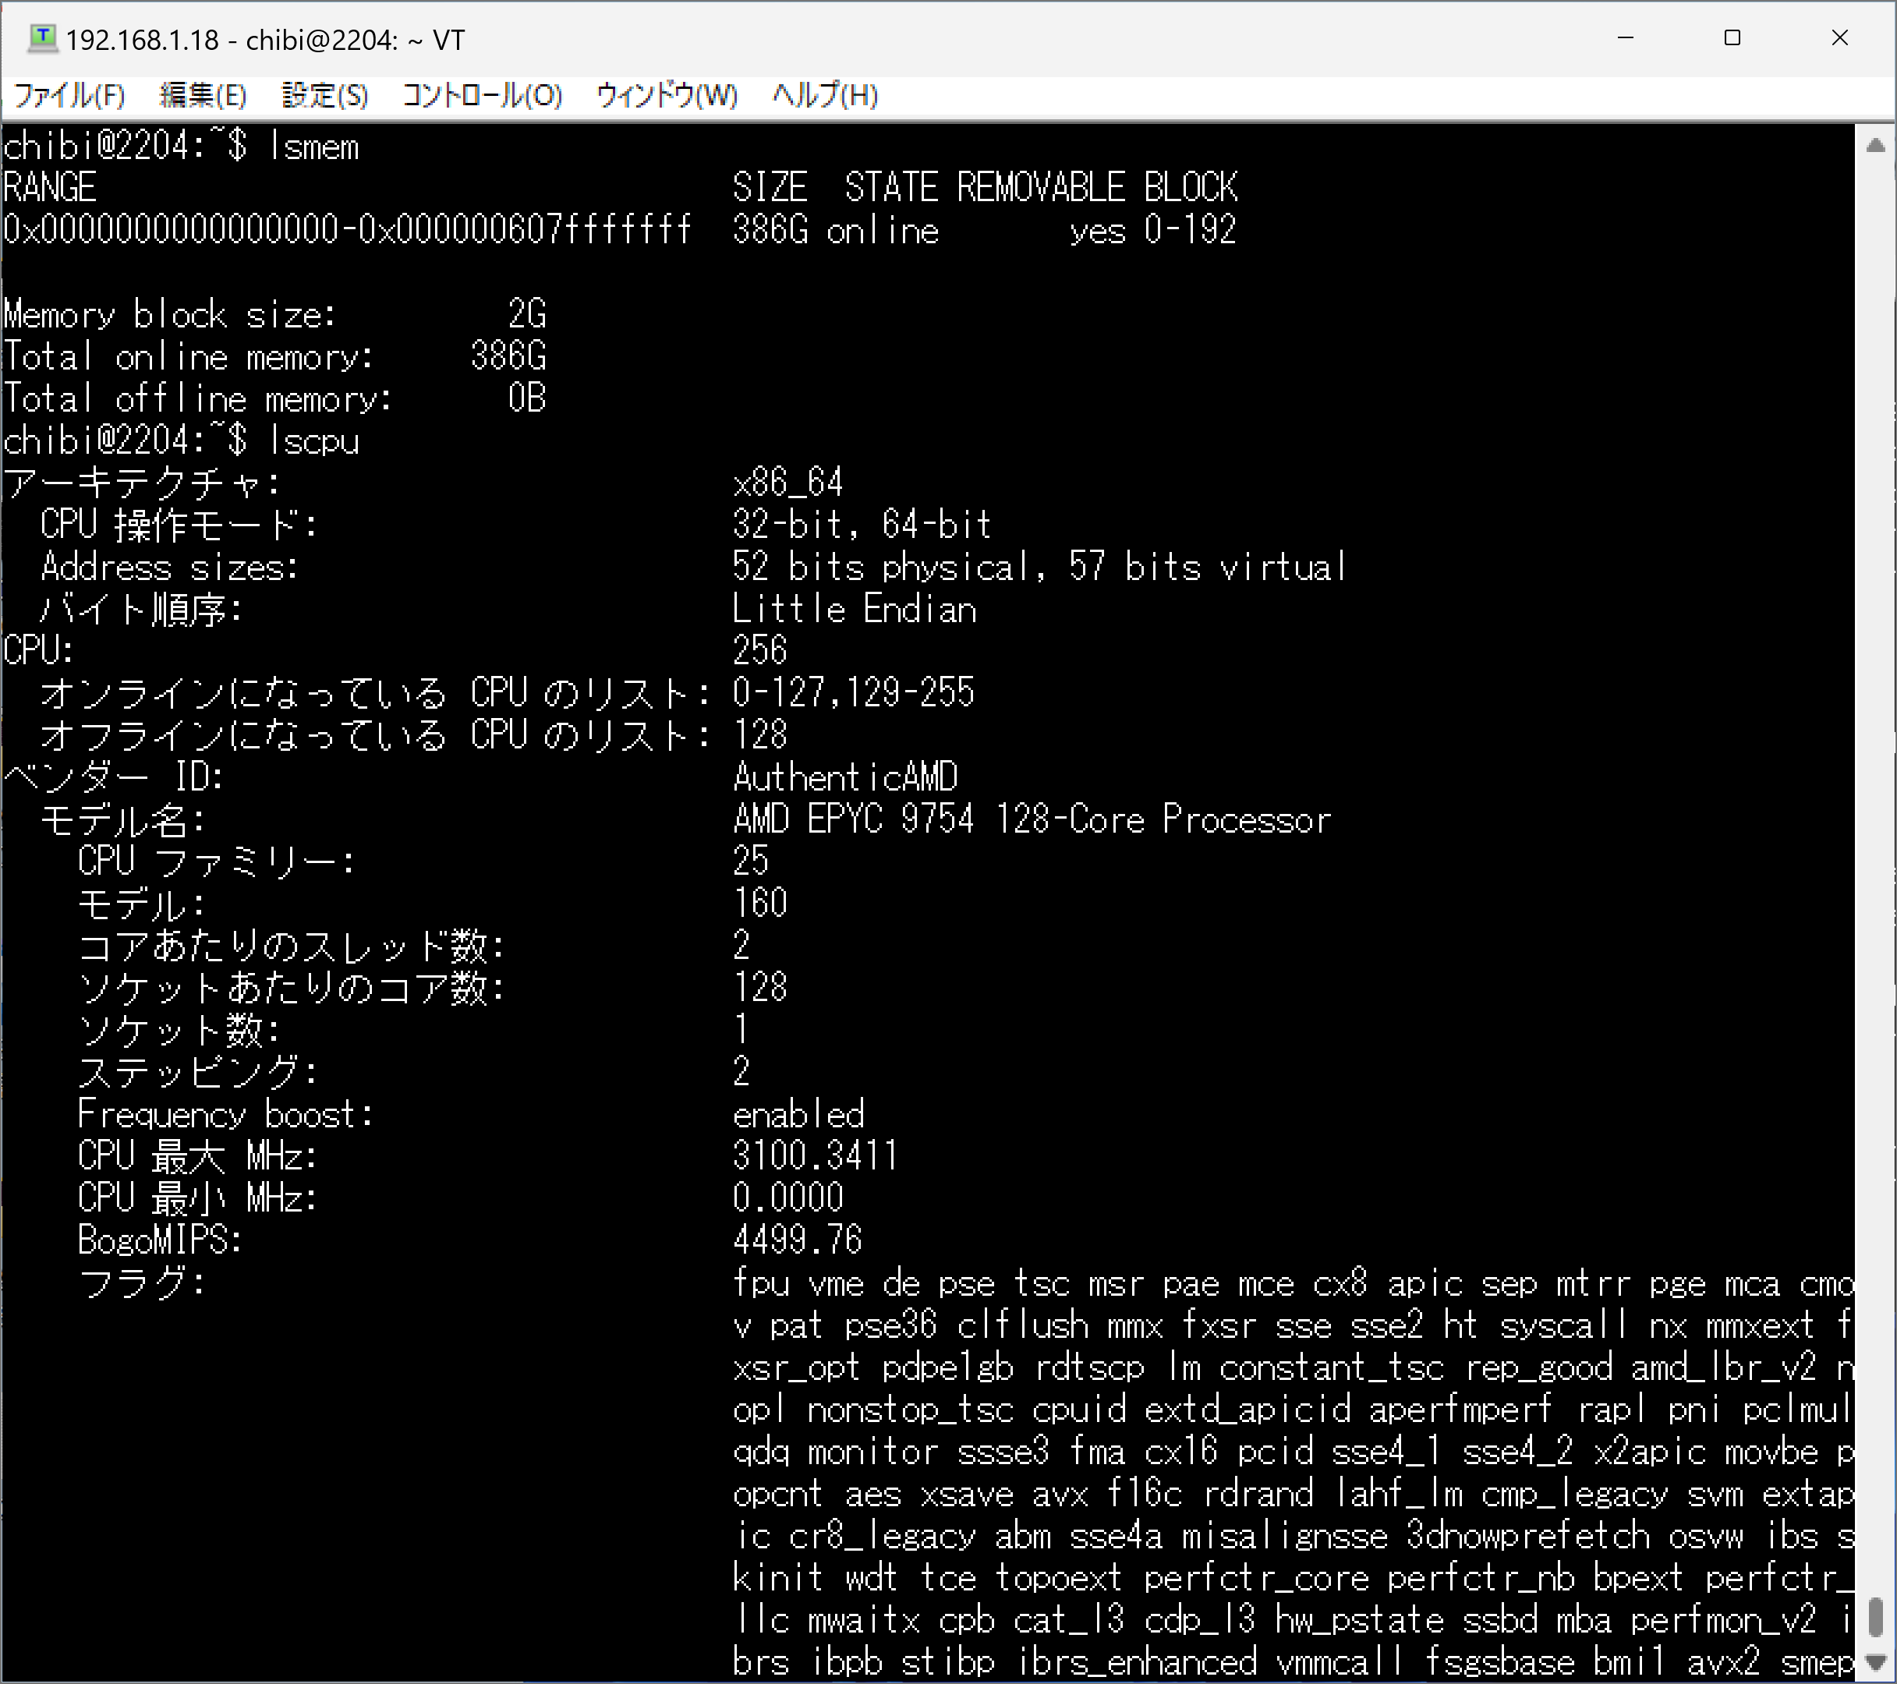Click the window title text 192.168.1.18
The image size is (1897, 1684).
[x=142, y=40]
